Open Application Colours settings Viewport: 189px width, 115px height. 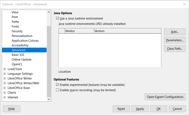coord(25,40)
